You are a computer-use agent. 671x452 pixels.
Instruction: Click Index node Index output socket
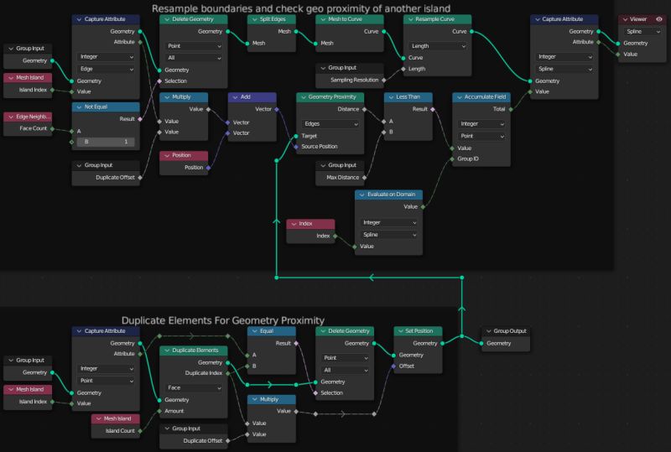coord(335,236)
